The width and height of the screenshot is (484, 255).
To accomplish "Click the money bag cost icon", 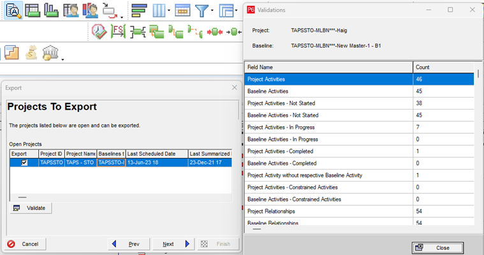I will point(31,54).
